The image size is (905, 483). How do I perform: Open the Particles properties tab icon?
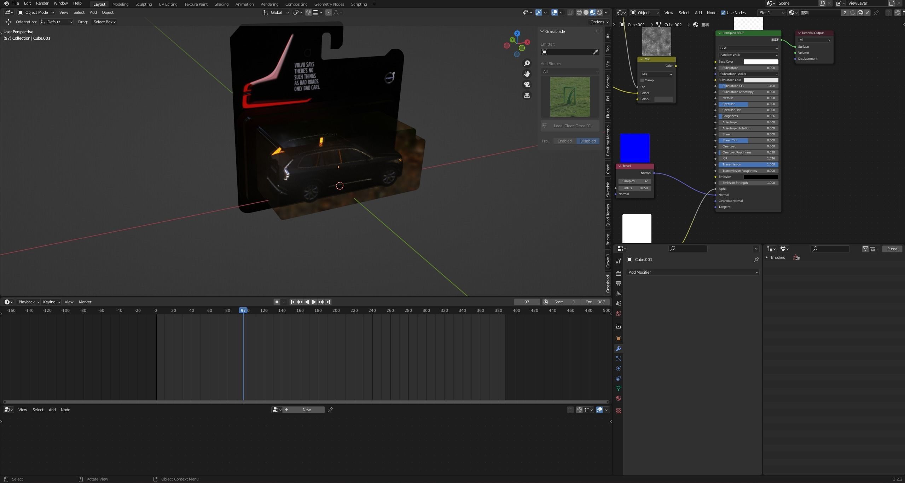click(x=619, y=359)
